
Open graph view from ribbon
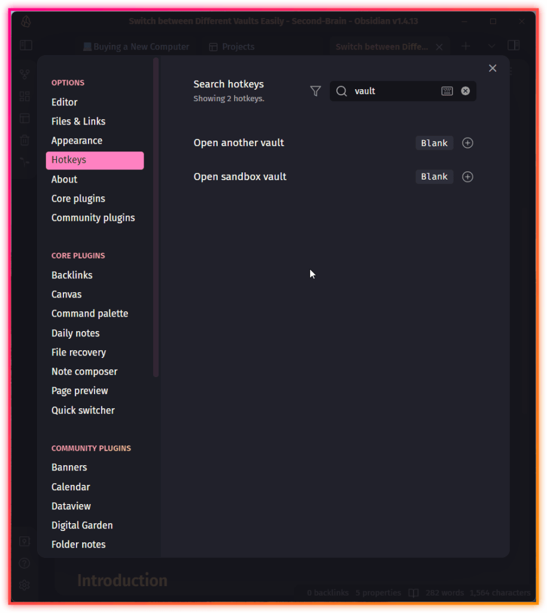click(25, 74)
